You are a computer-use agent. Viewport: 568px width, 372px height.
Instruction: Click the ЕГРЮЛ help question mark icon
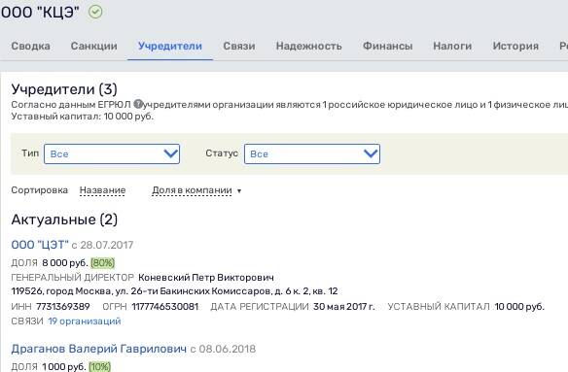[x=138, y=104]
